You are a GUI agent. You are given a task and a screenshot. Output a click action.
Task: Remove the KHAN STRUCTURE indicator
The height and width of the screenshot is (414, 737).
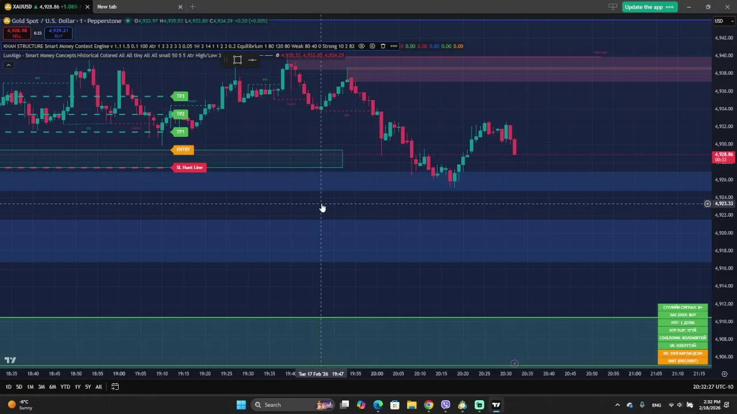[x=383, y=46]
